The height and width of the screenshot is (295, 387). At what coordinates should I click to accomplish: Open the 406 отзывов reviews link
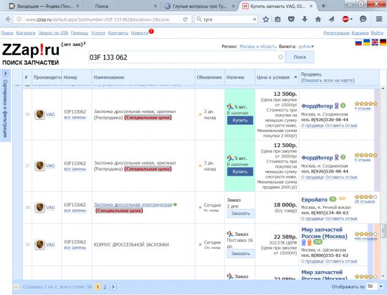[x=365, y=238]
